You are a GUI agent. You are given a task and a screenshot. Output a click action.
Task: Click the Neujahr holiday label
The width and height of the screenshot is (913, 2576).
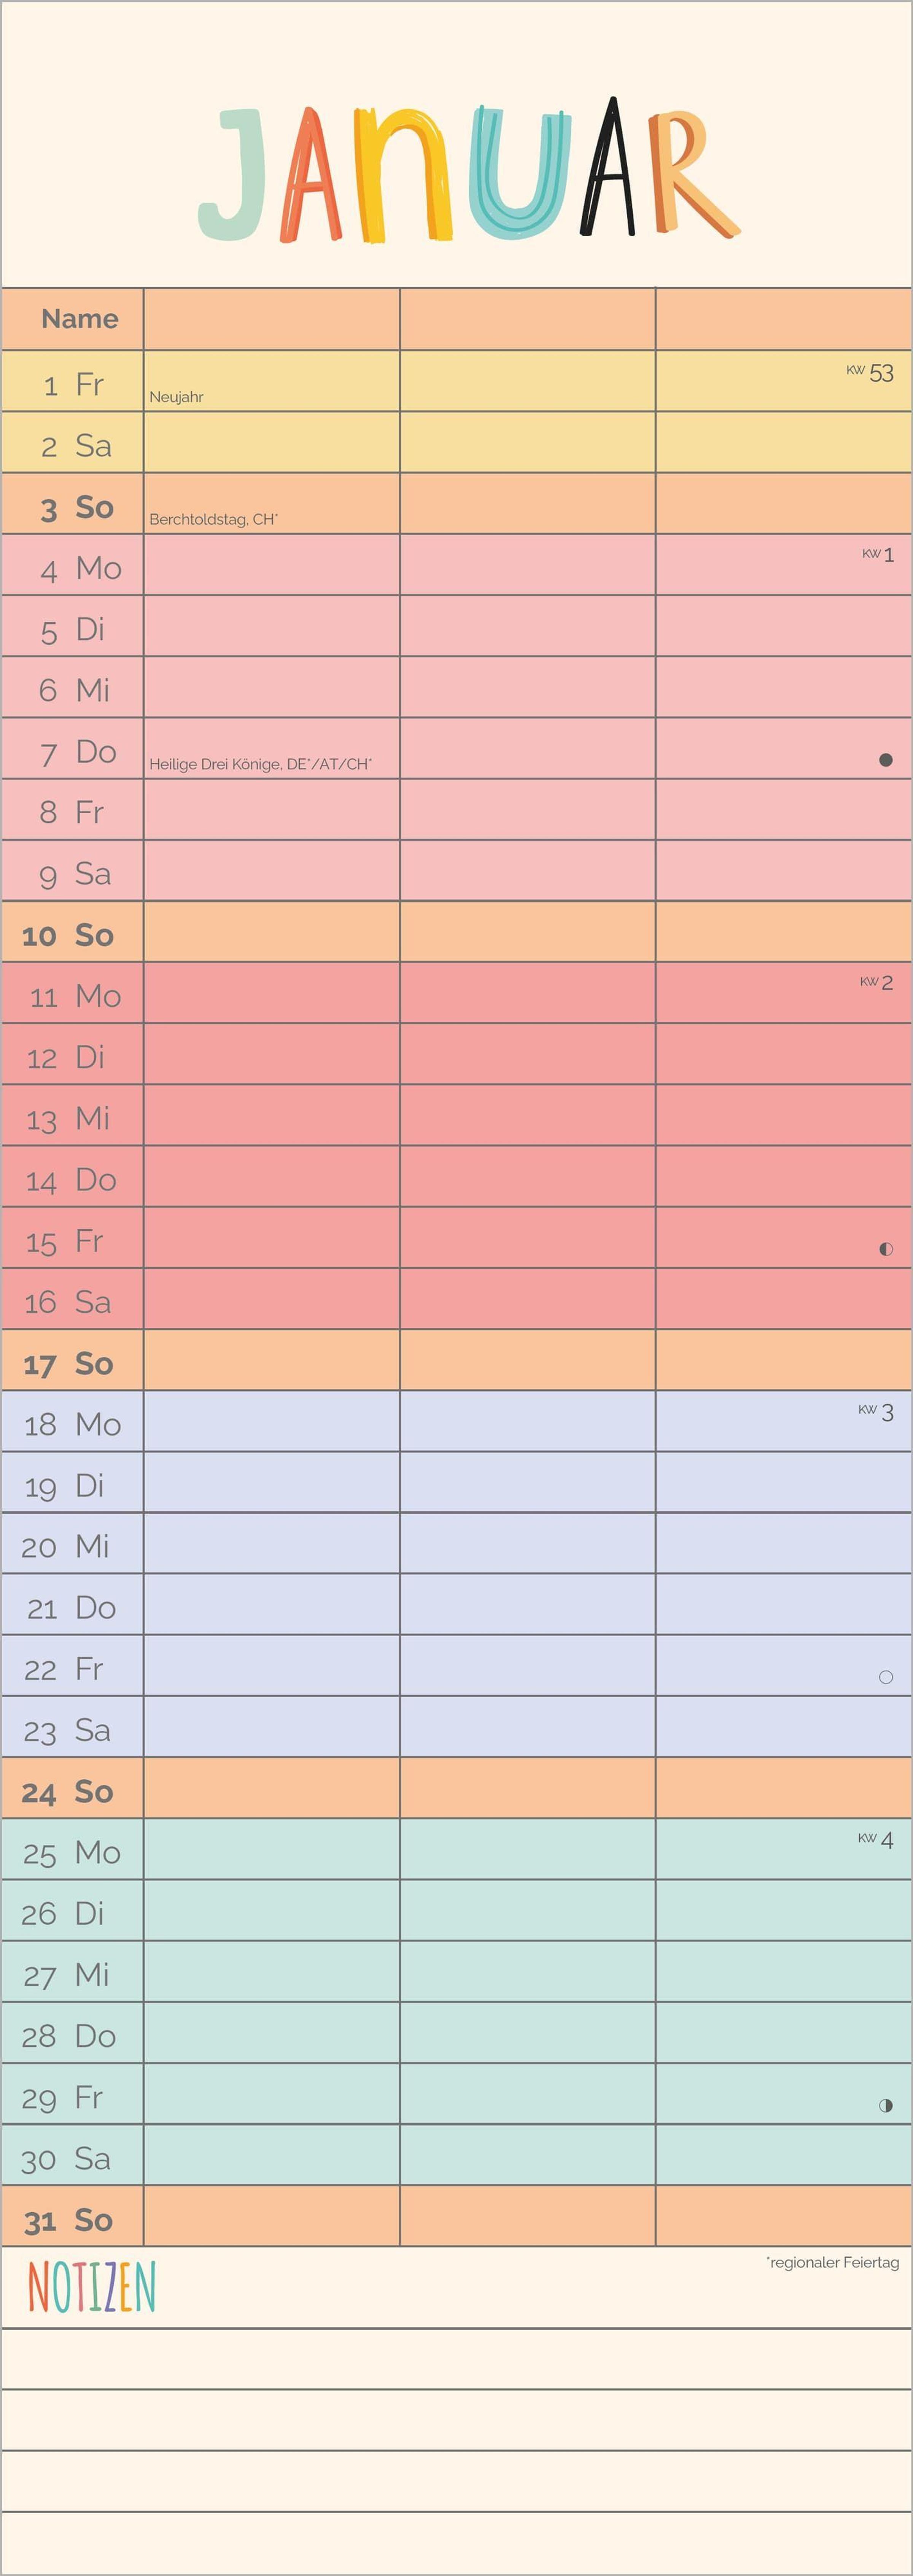pyautogui.click(x=176, y=397)
